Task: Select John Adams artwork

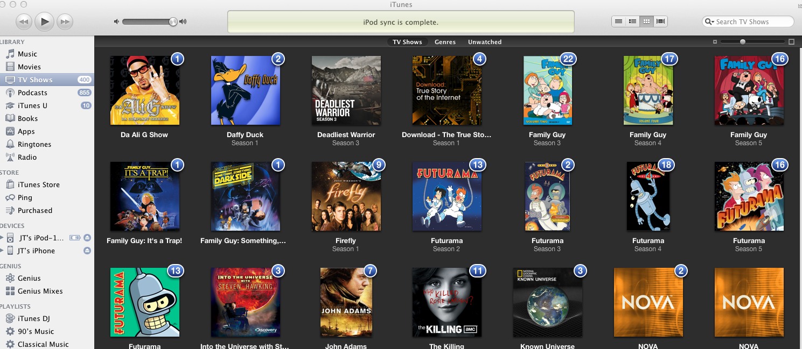Action: point(346,302)
